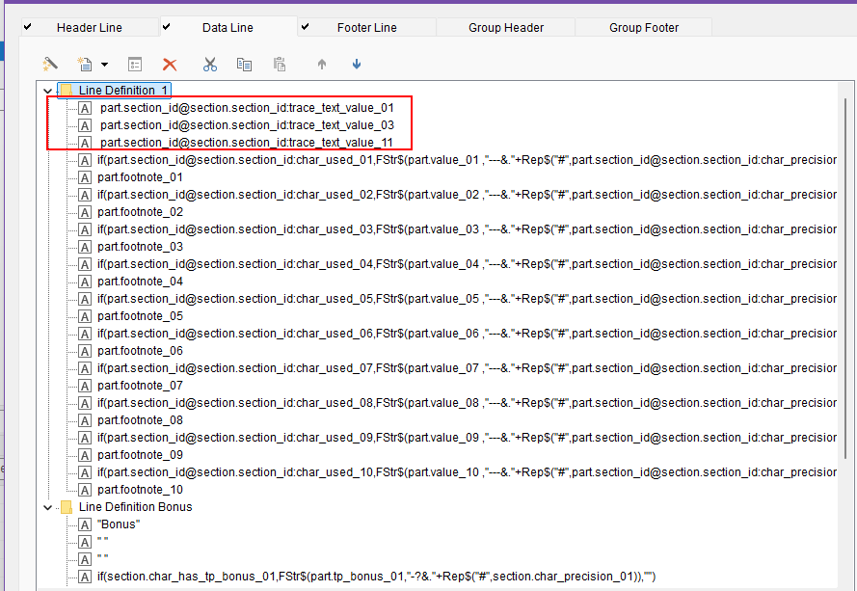
Task: Click the move up arrow button
Action: coord(321,64)
